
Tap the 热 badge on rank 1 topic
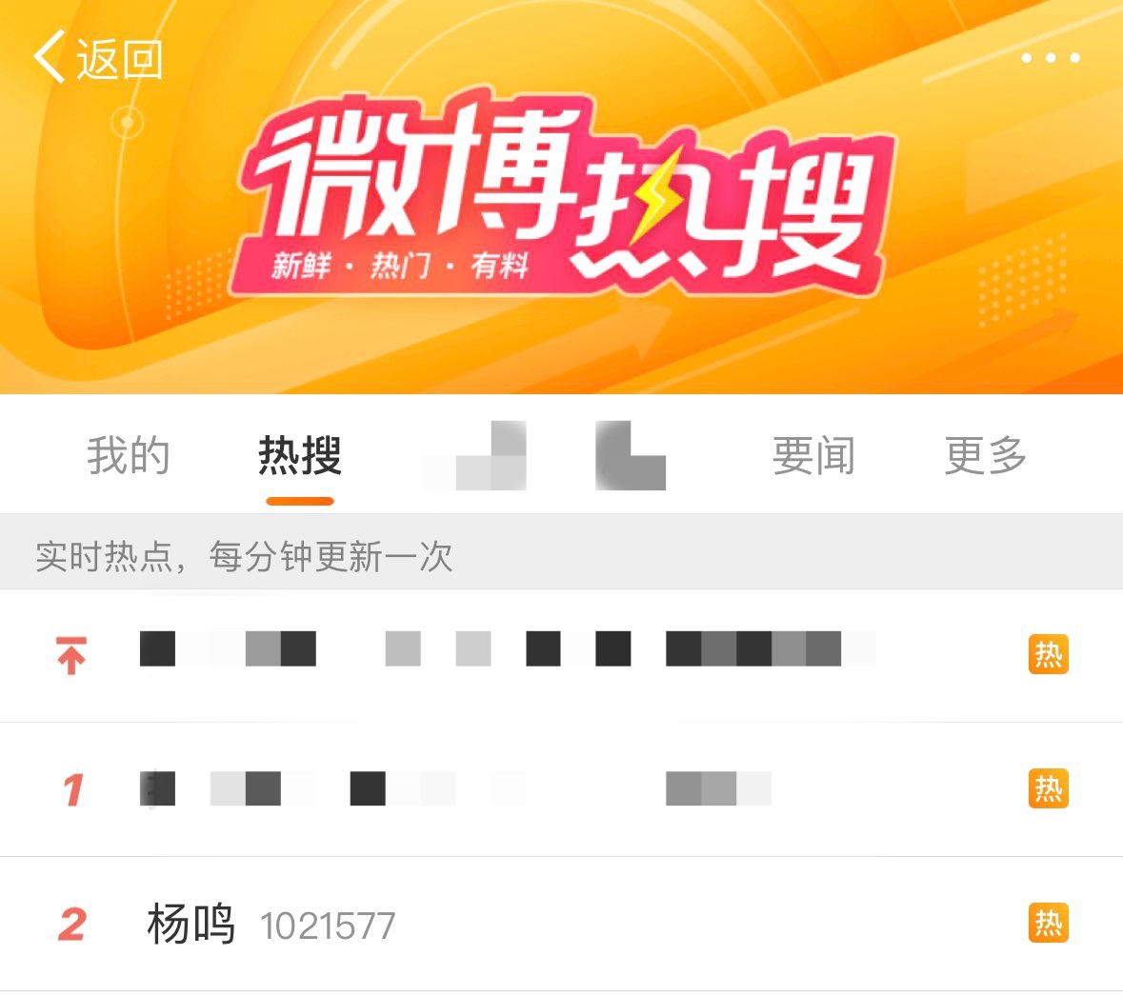pyautogui.click(x=1049, y=788)
